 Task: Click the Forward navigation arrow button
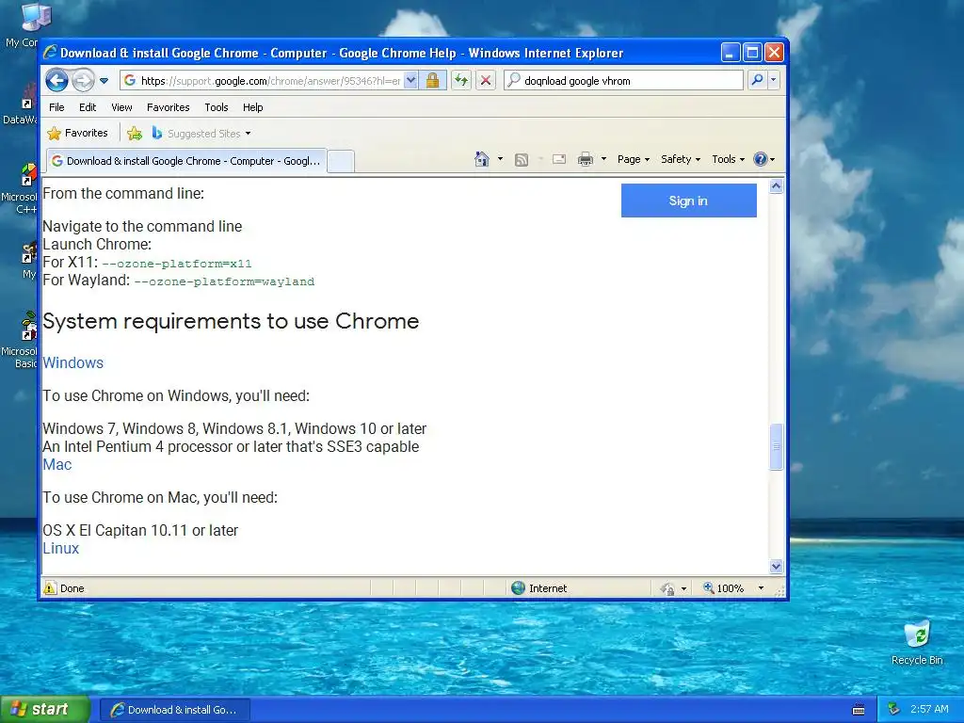click(x=83, y=80)
